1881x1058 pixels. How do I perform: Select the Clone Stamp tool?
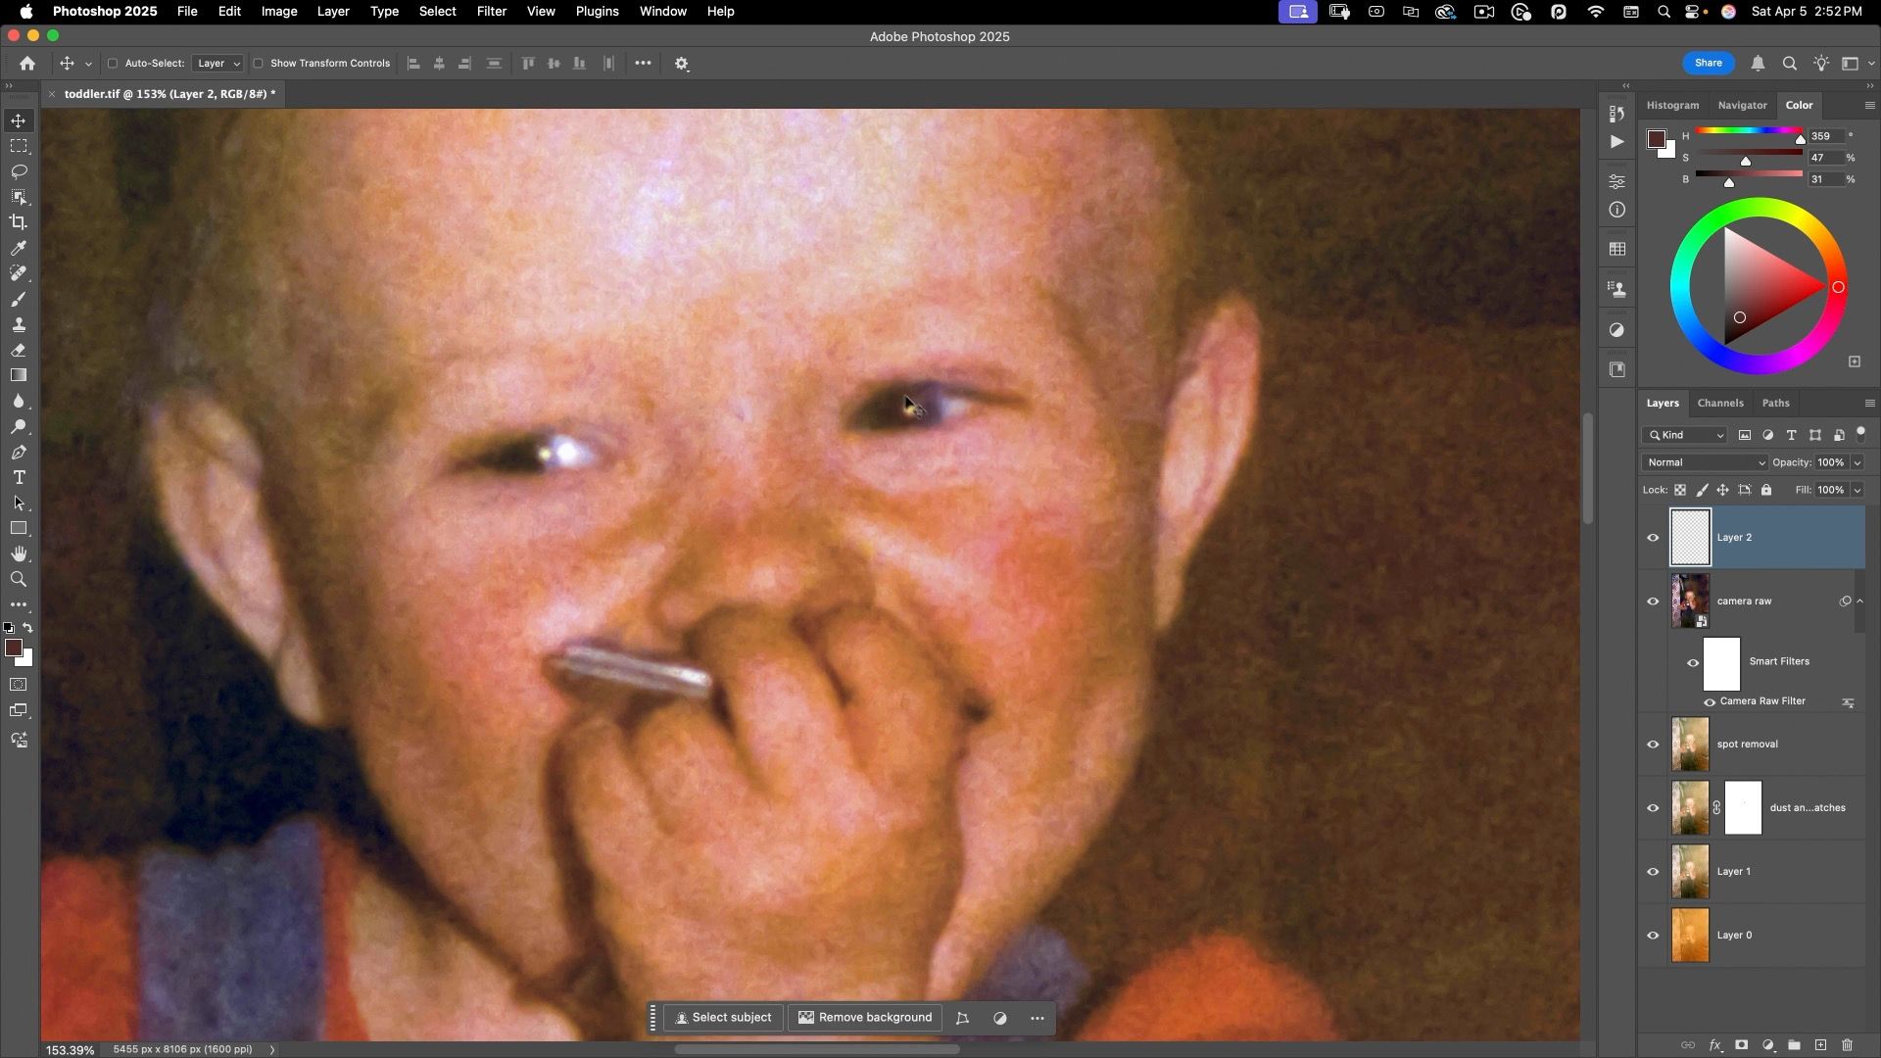[x=19, y=325]
